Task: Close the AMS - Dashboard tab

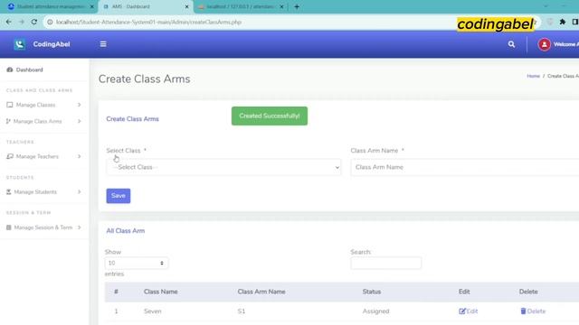Action: 186,6
